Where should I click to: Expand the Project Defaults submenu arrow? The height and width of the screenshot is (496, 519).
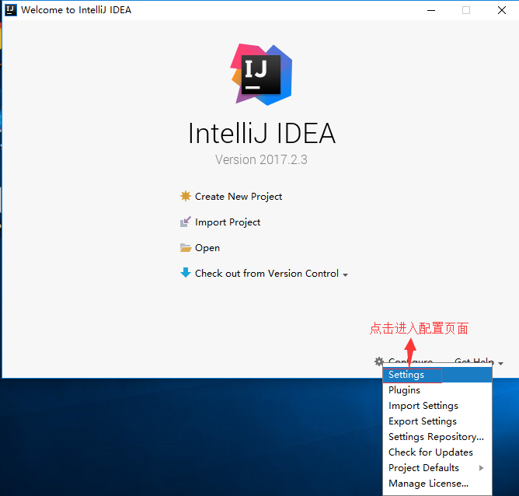(x=481, y=468)
